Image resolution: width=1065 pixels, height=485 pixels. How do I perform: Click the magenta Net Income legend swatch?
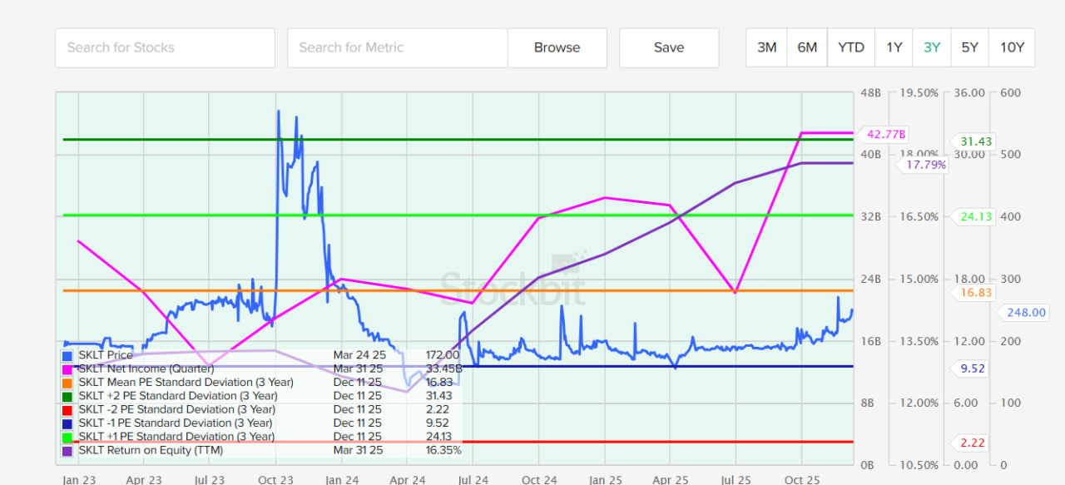(x=67, y=369)
